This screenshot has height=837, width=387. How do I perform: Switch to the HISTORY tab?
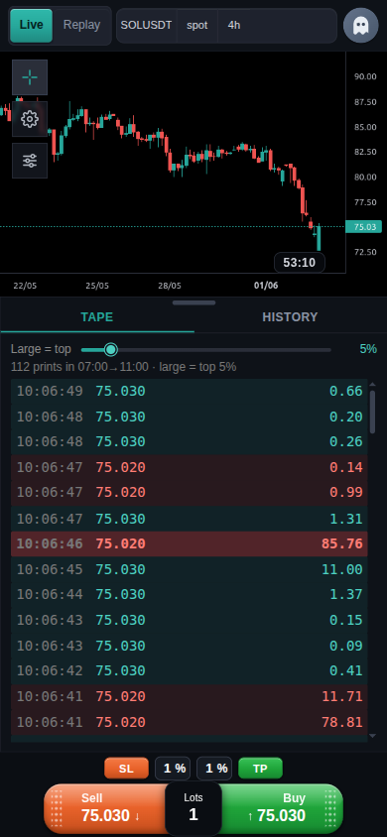(x=290, y=317)
